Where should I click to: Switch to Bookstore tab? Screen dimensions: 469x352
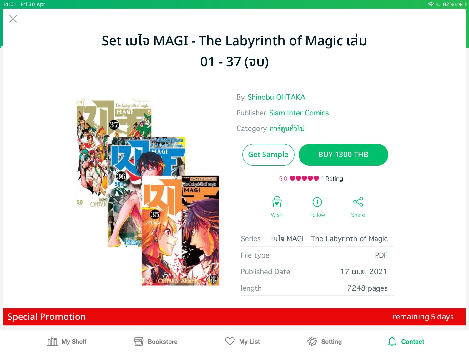coord(156,341)
